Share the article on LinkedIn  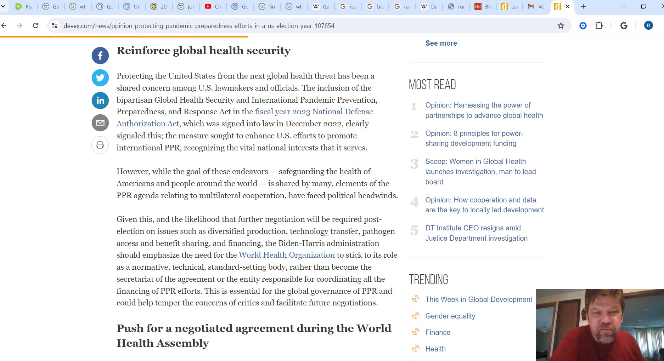[100, 101]
